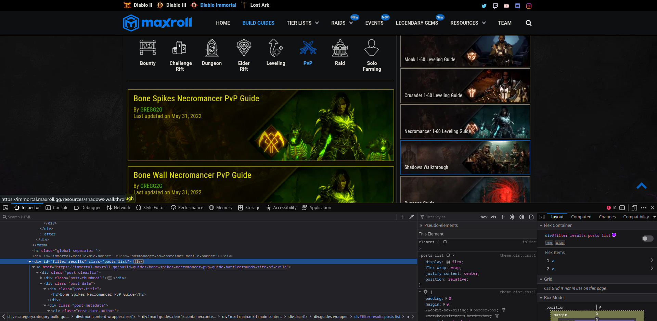Viewport: 657px width, 321px height.
Task: Open Maxroll Twitter profile icon
Action: 484,6
